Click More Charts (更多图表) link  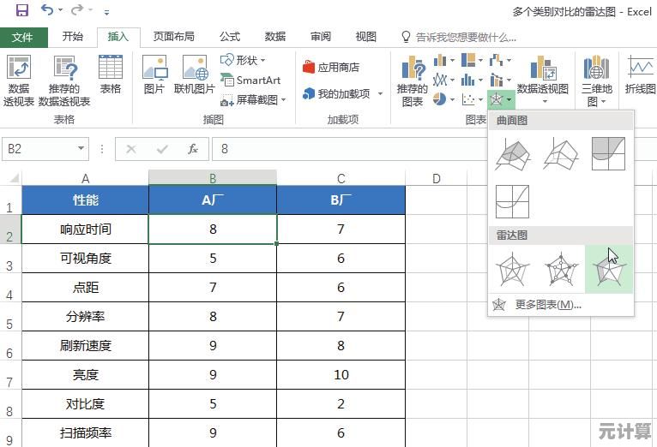(547, 304)
